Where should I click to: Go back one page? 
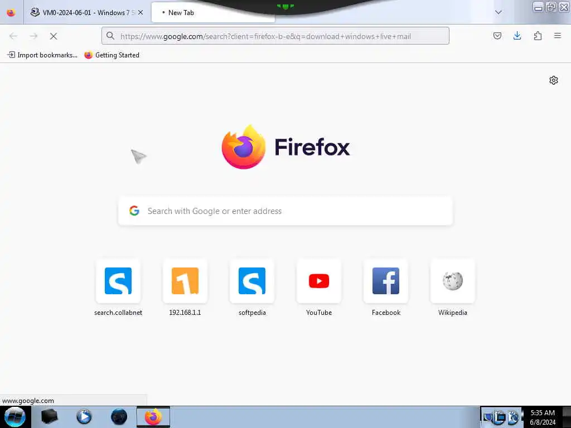(13, 36)
